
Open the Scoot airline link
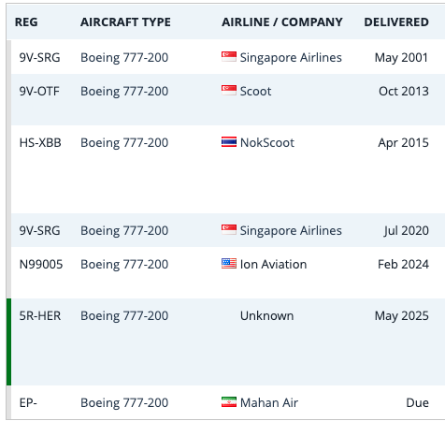coord(255,92)
